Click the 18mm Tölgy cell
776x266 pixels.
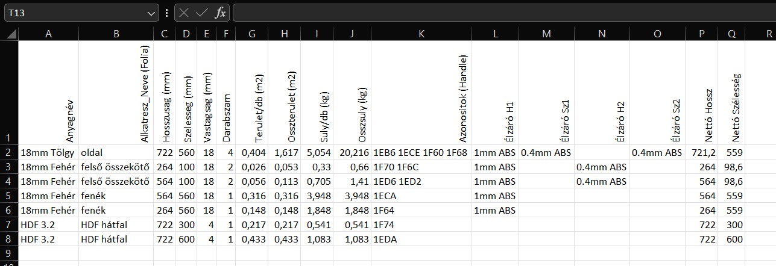click(48, 152)
